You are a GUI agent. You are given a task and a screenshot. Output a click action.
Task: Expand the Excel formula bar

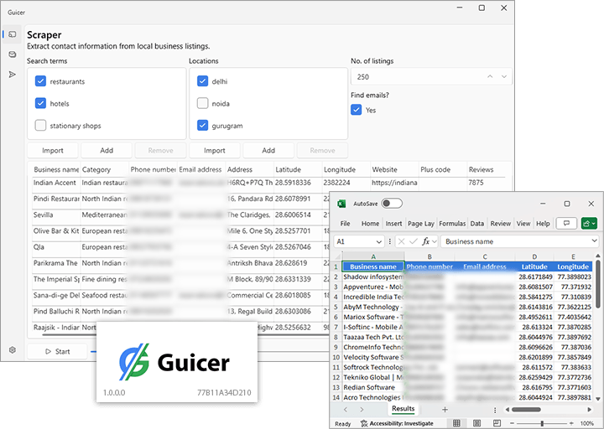point(594,241)
